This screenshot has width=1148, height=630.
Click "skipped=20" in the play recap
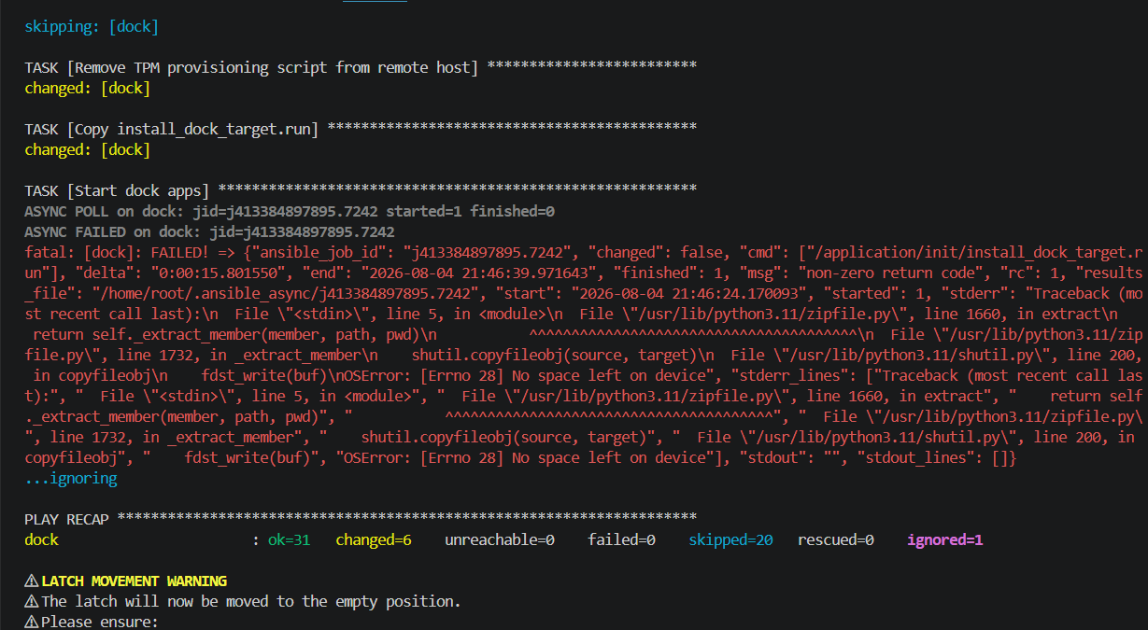coord(730,539)
